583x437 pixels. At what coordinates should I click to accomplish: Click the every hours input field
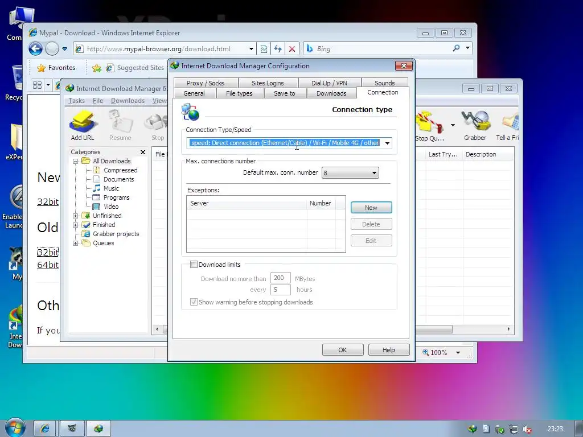(x=280, y=290)
